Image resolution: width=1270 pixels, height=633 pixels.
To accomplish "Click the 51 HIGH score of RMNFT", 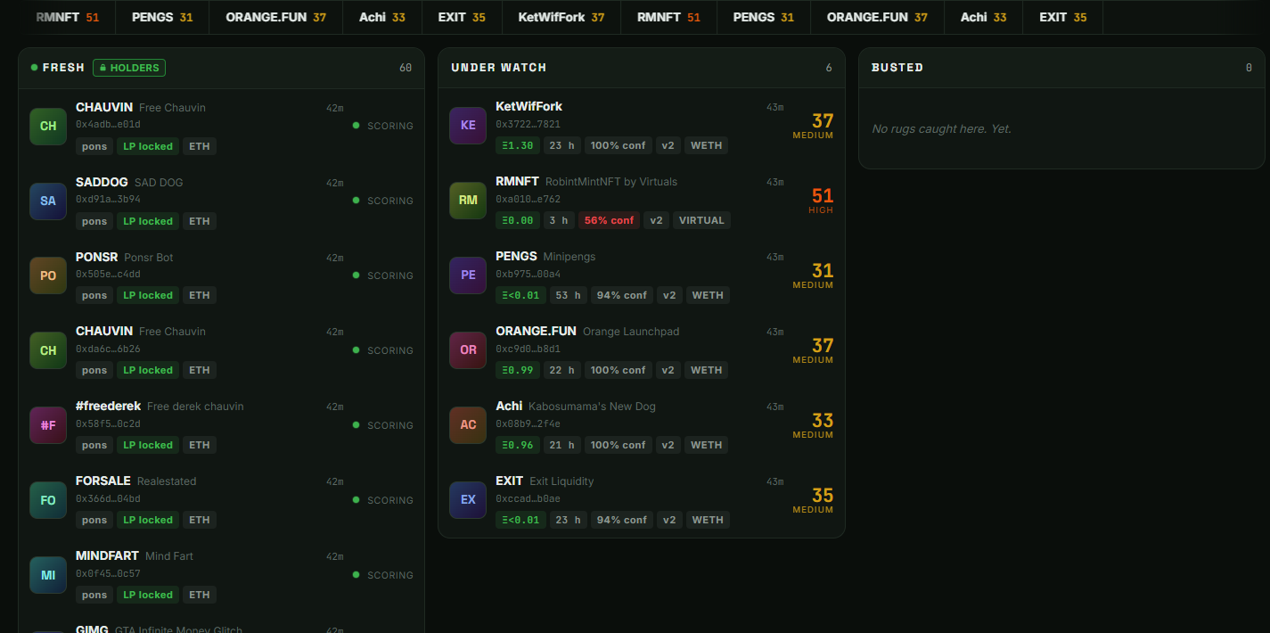I will [821, 201].
